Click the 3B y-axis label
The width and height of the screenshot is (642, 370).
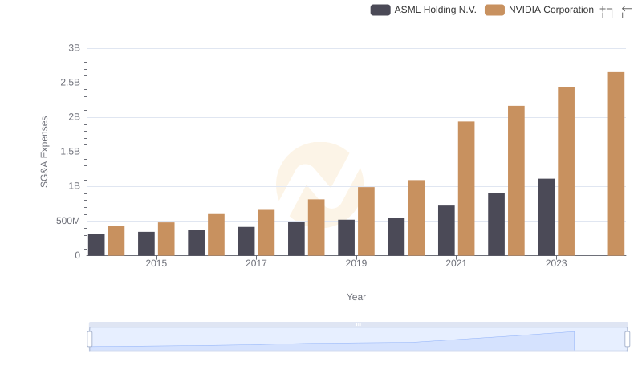coord(74,48)
